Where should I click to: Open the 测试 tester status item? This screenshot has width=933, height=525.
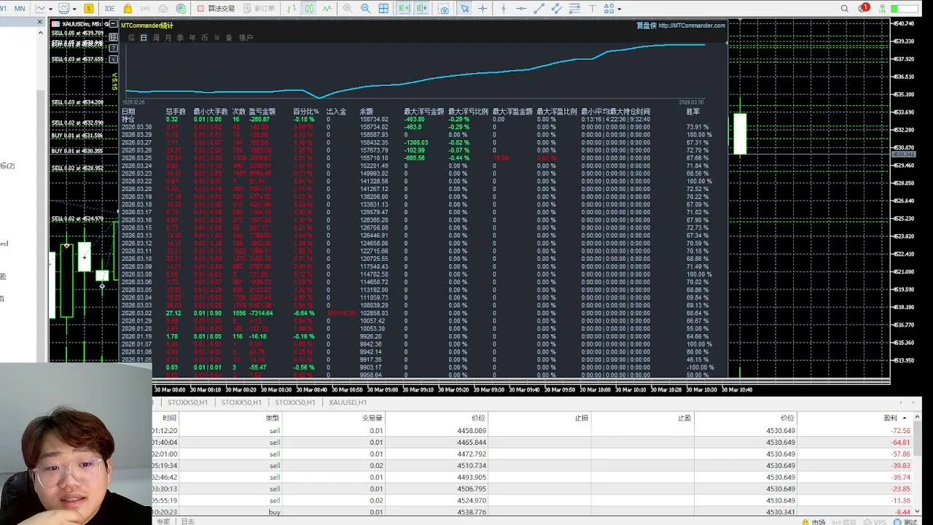pos(905,522)
